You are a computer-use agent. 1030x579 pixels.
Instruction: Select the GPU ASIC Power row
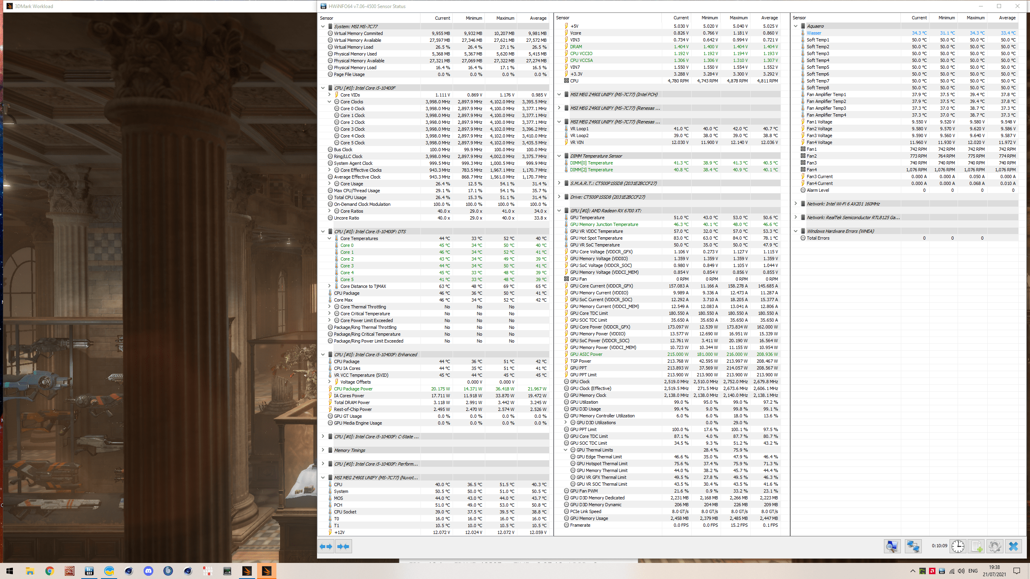[x=586, y=354]
